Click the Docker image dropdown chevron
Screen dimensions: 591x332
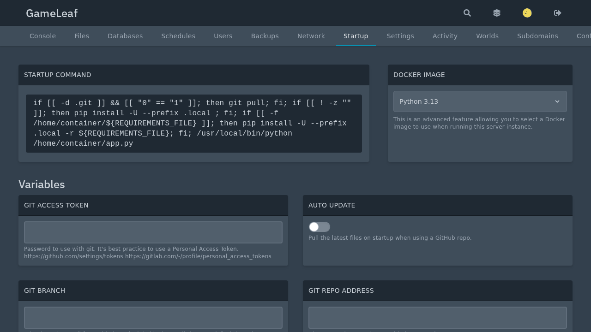tap(557, 101)
